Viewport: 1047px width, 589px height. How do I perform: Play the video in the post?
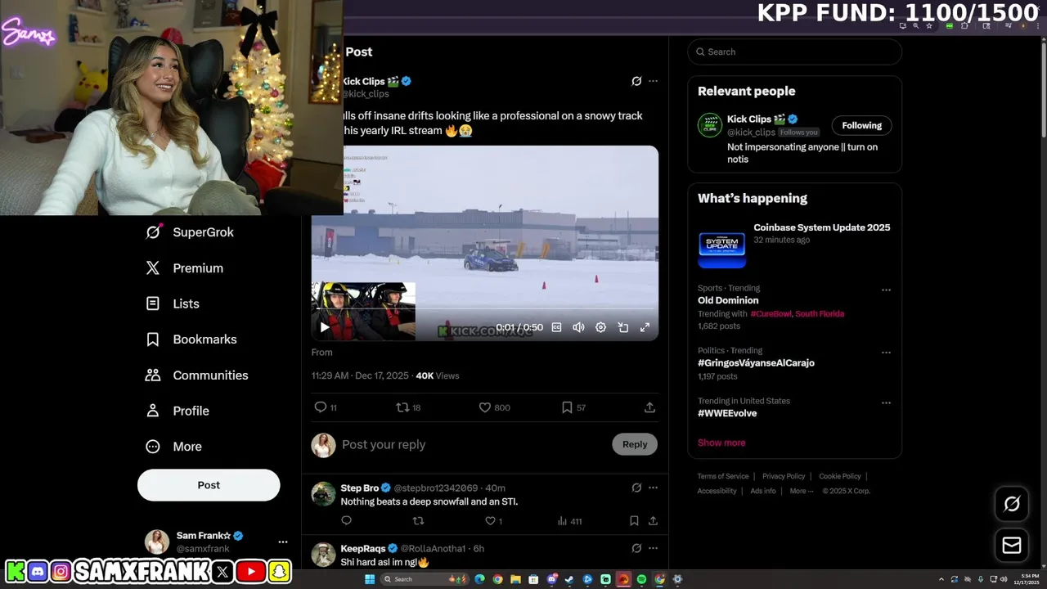point(325,327)
